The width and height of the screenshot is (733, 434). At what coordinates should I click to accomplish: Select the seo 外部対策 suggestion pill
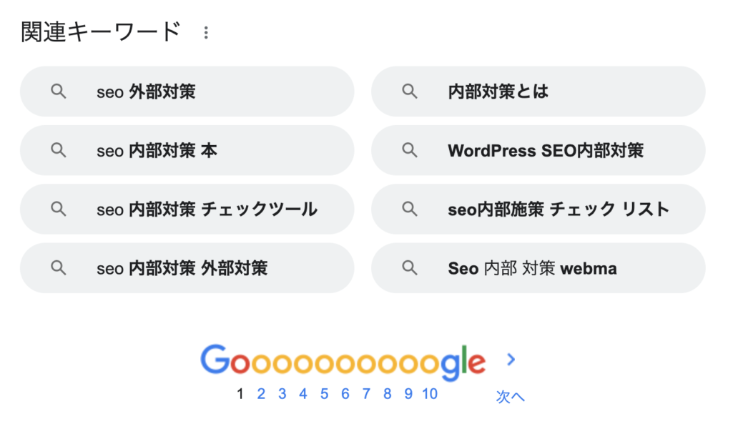186,92
